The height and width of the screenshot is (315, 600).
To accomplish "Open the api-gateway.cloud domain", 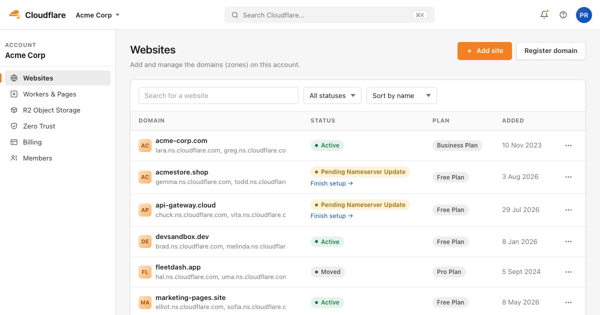I will 185,205.
